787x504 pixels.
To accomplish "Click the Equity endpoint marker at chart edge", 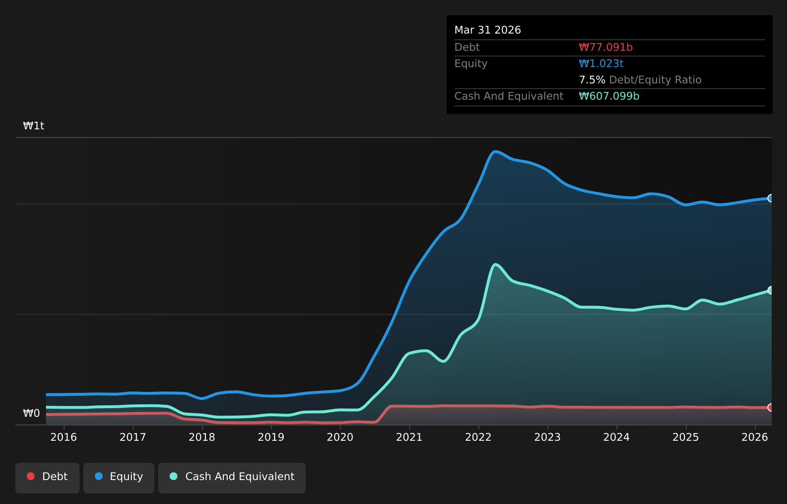I will click(x=771, y=198).
